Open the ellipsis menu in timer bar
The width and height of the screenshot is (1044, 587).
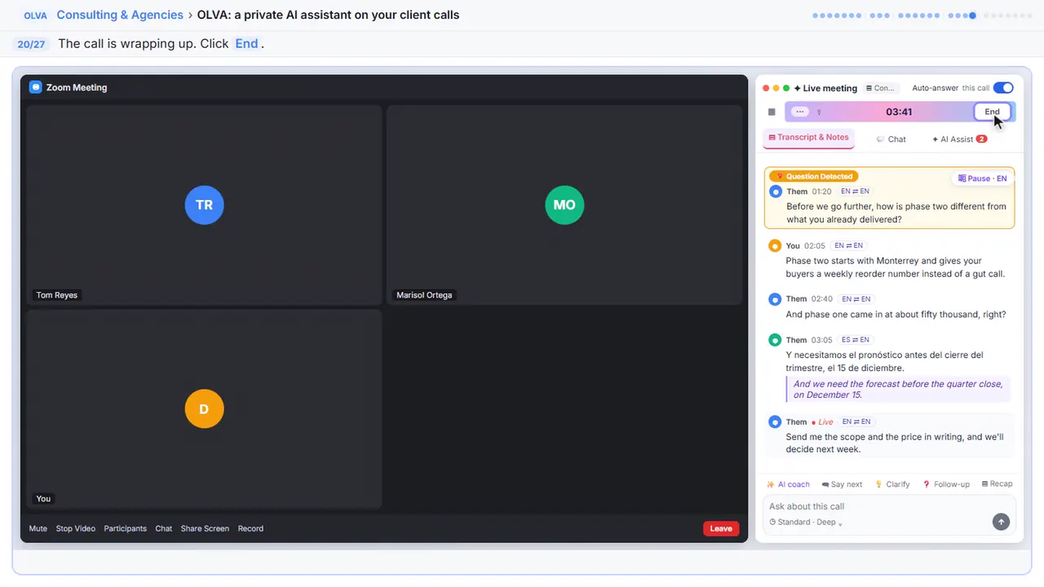tap(800, 112)
